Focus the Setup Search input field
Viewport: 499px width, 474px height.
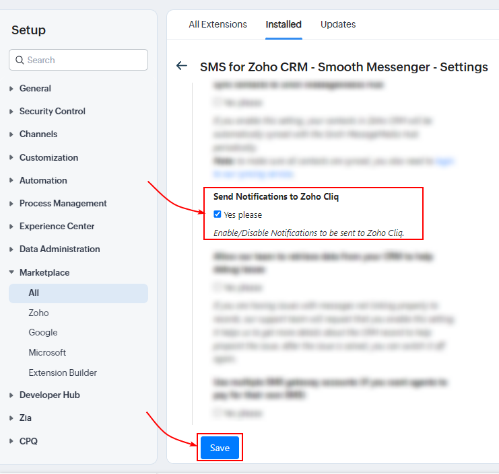click(78, 60)
